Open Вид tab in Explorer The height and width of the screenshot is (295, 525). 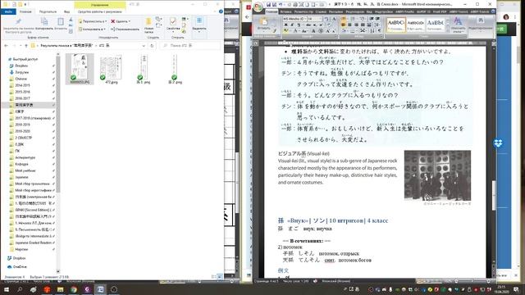click(67, 11)
